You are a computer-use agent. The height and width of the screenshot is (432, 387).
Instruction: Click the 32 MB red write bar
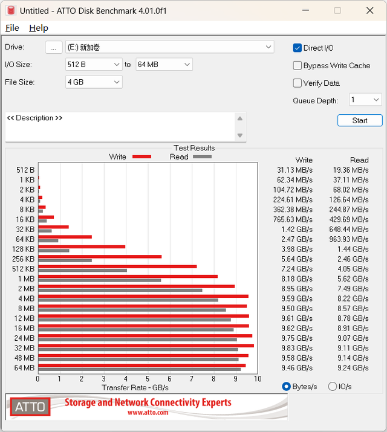(146, 346)
